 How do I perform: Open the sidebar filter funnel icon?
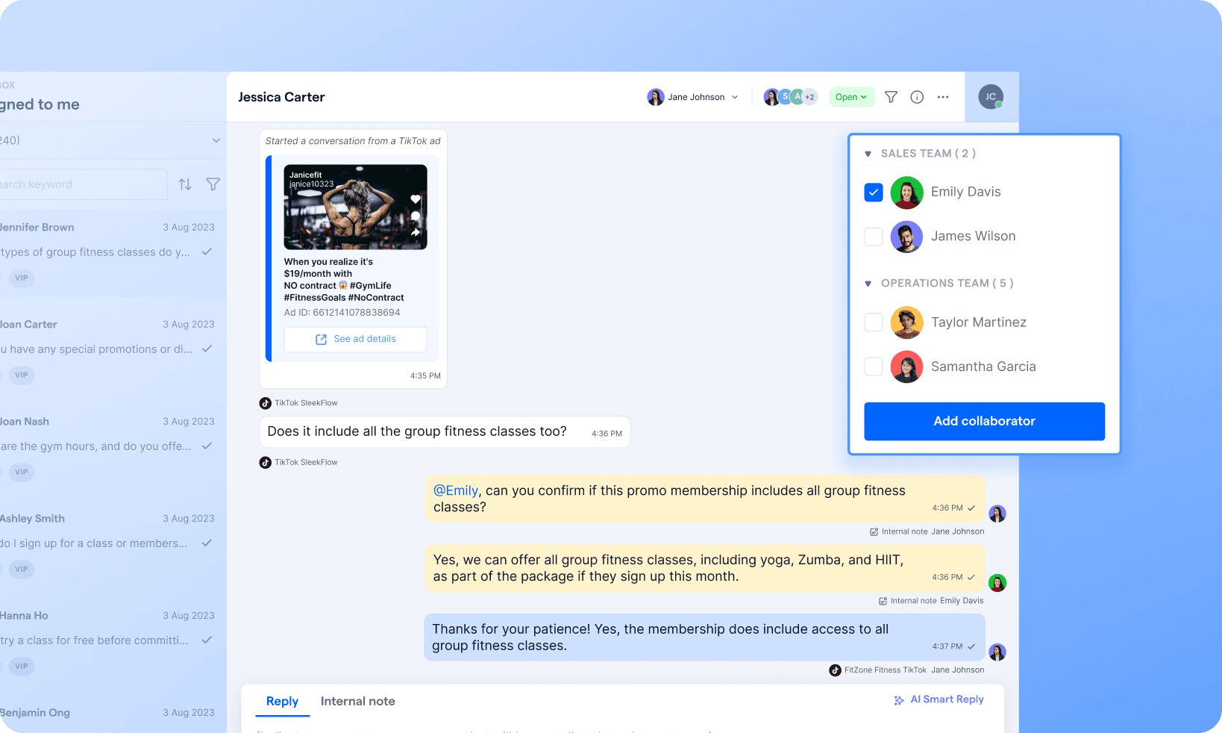(213, 184)
